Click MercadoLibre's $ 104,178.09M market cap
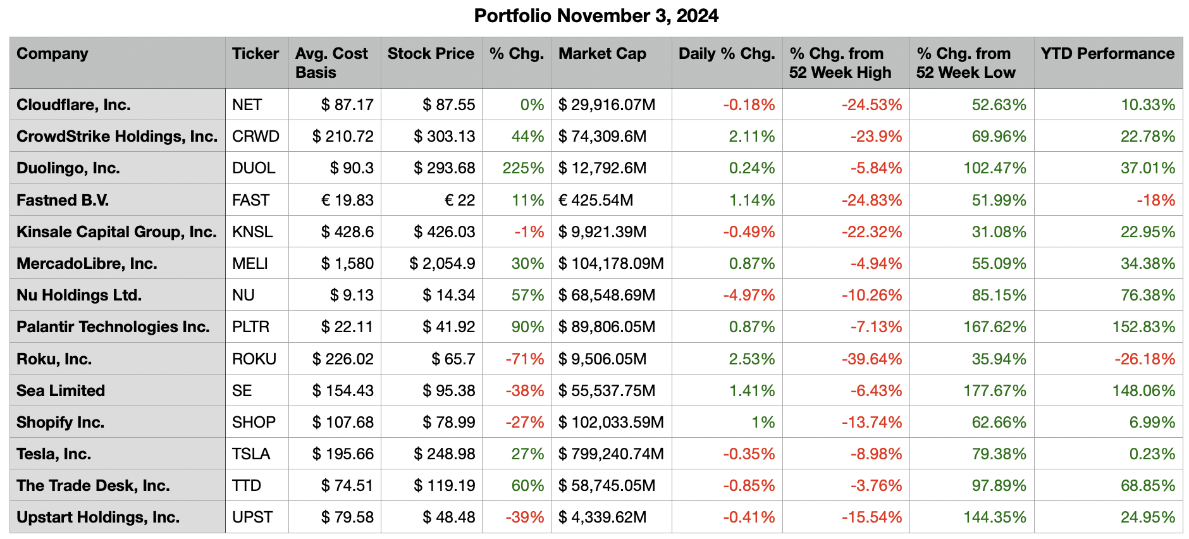Viewport: 1189px width, 539px height. (611, 264)
